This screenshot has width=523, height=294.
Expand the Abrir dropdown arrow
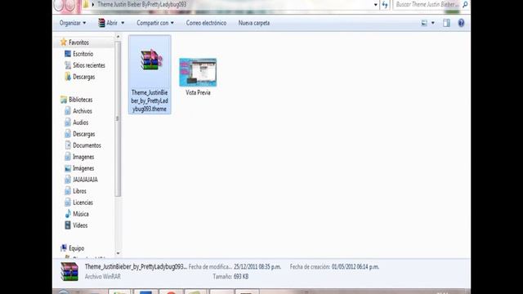click(x=123, y=23)
